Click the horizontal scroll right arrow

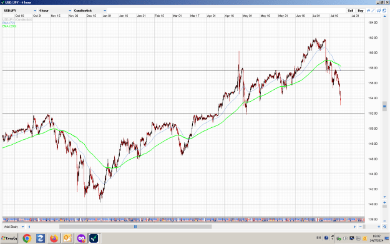click(x=354, y=227)
